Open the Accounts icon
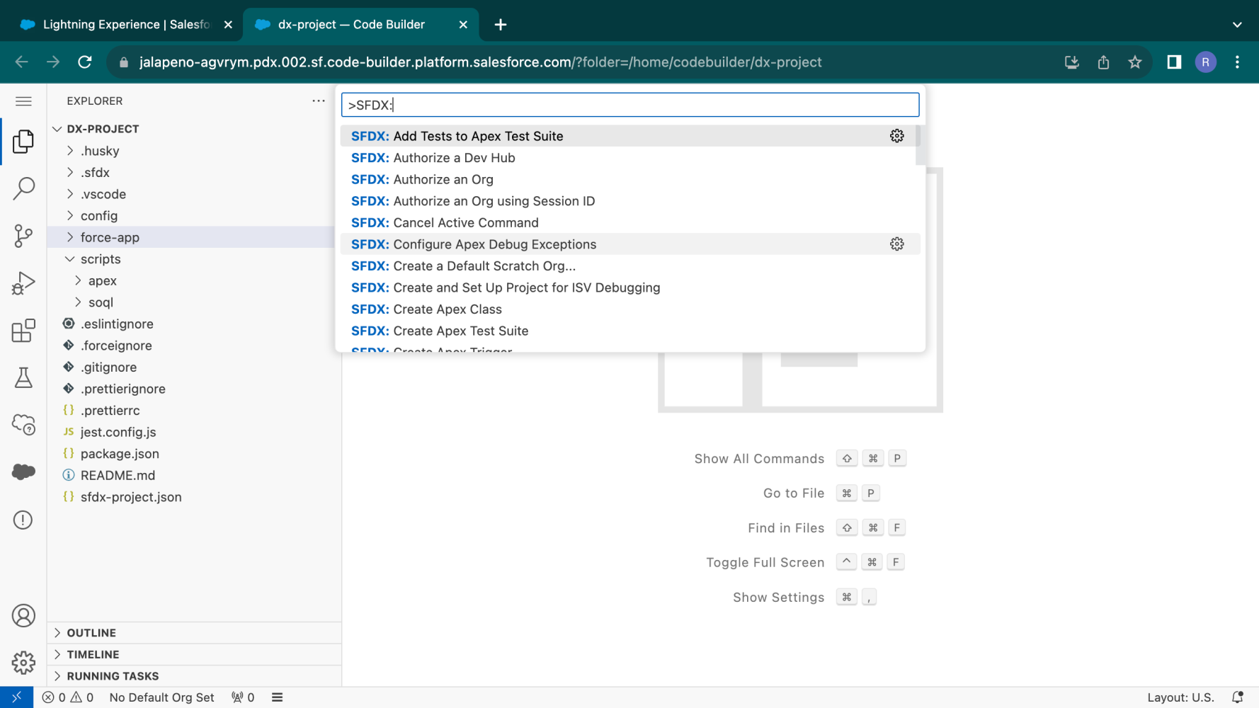 pos(23,616)
